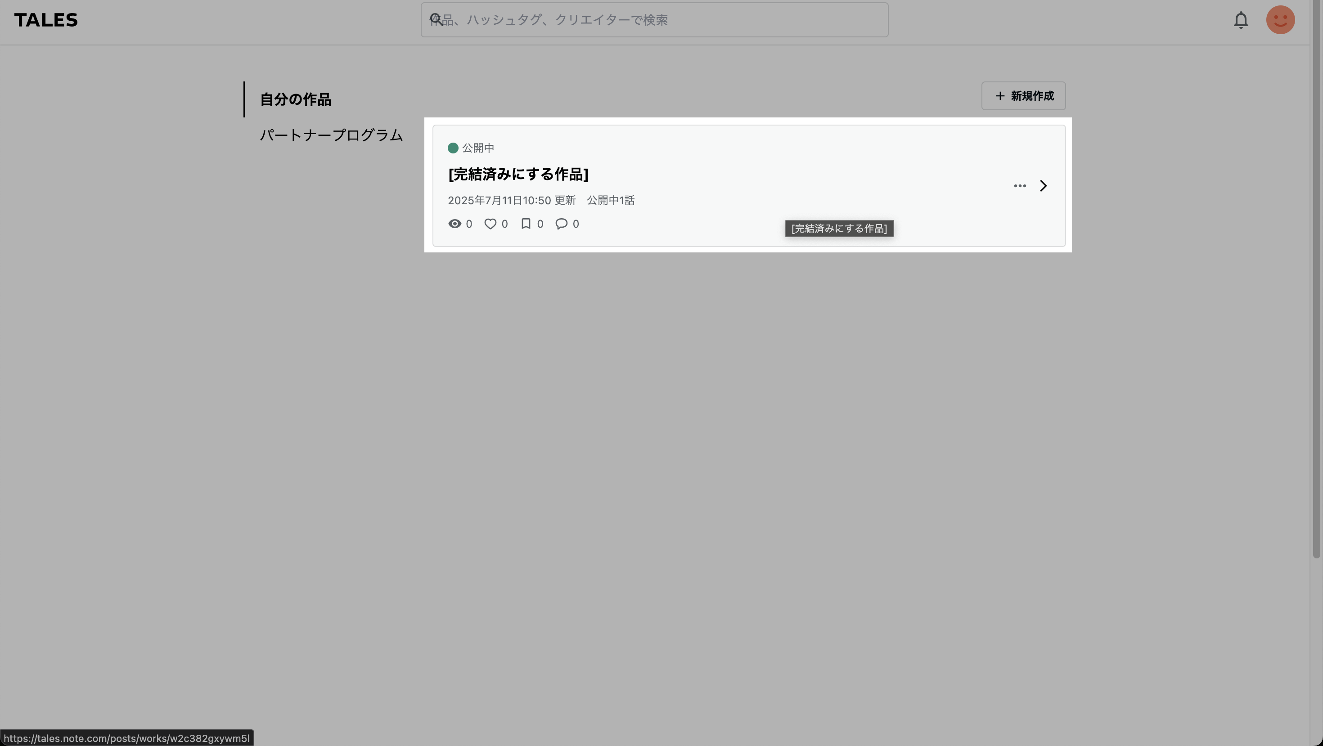Click the view count eye icon
The height and width of the screenshot is (746, 1323).
pyautogui.click(x=454, y=224)
